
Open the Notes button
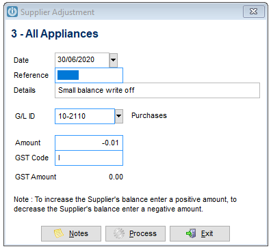71,233
